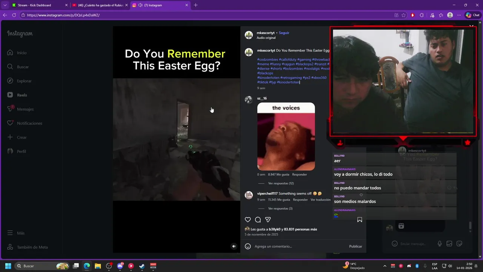Click the comment bubble icon under the post

pyautogui.click(x=258, y=219)
